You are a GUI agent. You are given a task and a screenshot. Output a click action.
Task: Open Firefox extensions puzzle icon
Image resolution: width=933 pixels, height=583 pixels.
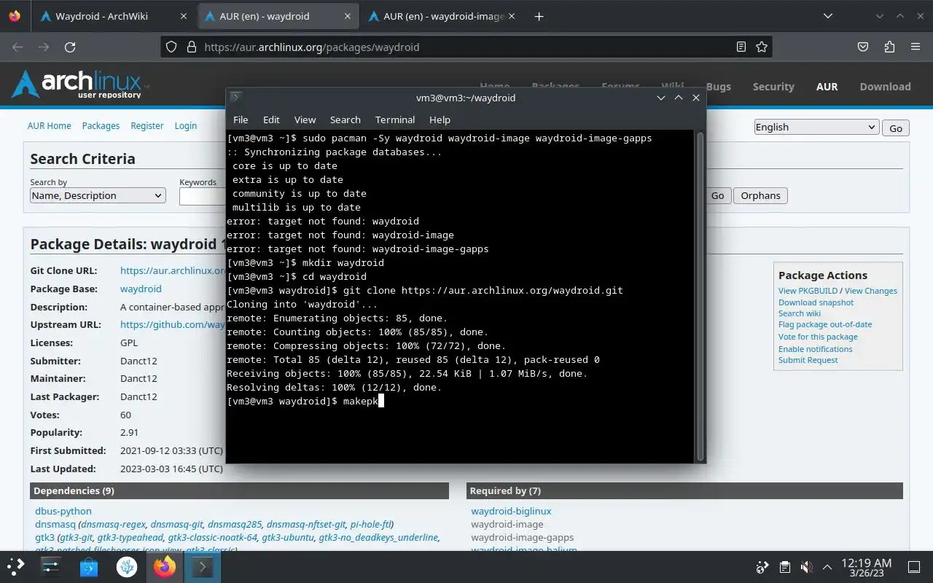(889, 47)
